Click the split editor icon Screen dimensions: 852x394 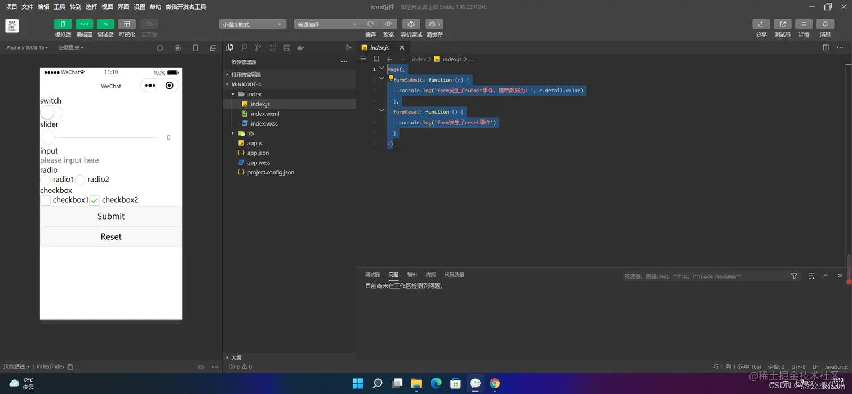pos(826,48)
